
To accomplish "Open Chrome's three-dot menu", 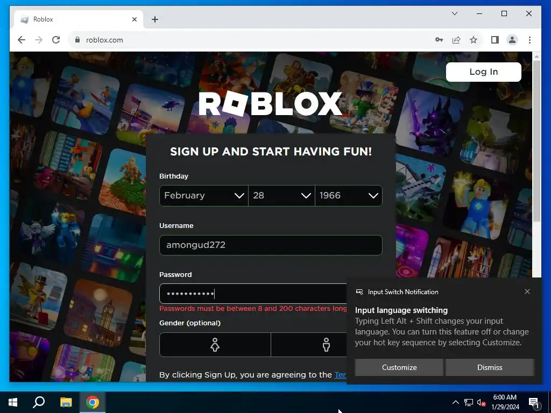I will [529, 40].
